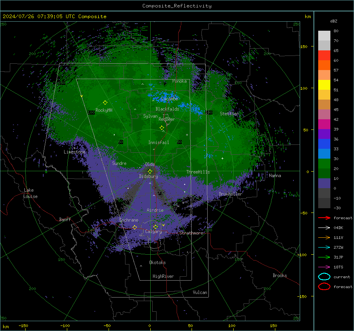Viewport: 354px width, 331px height.
Task: Click the Sundre map label
Action: [119, 163]
